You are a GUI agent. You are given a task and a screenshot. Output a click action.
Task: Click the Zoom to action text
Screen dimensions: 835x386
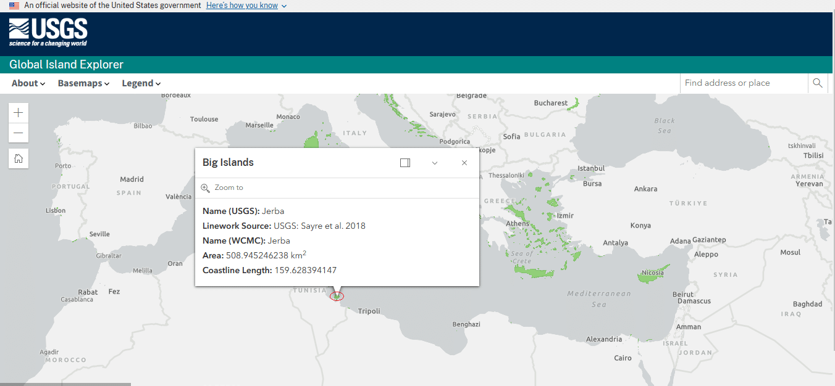pyautogui.click(x=229, y=188)
